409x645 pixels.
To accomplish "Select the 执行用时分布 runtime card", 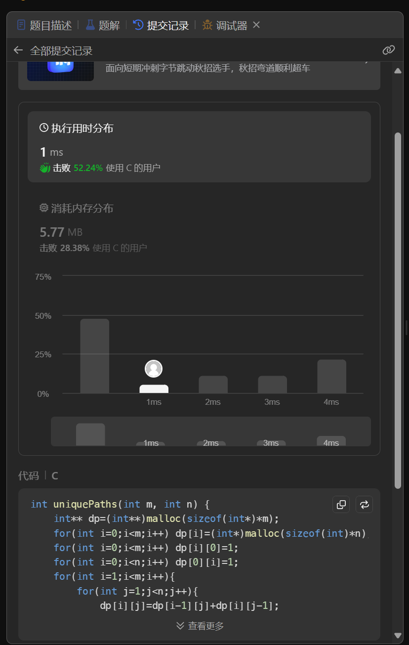I will pyautogui.click(x=199, y=146).
